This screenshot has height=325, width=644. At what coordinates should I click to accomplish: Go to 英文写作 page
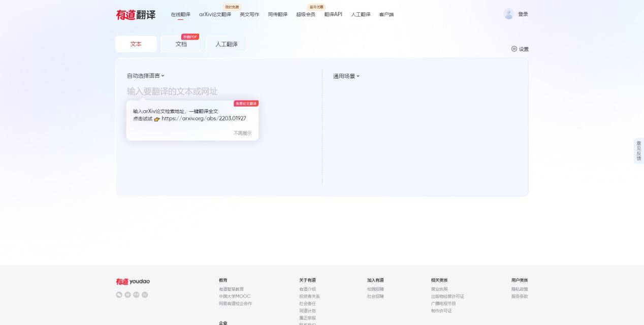[x=249, y=14]
